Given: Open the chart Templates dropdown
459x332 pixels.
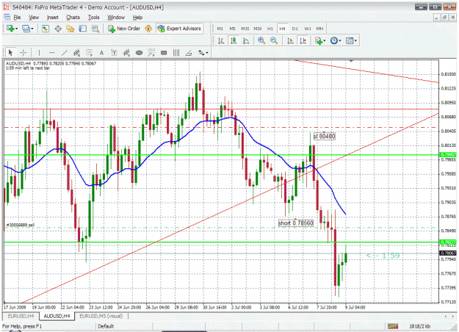Looking at the screenshot, I should [351, 40].
